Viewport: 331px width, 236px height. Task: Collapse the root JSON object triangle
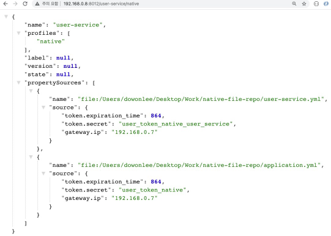[x=6, y=17]
